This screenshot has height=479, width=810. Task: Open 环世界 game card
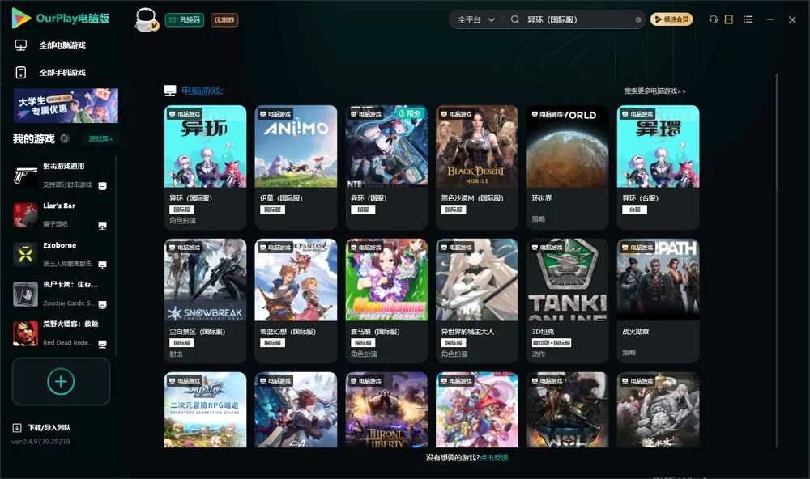coord(567,167)
